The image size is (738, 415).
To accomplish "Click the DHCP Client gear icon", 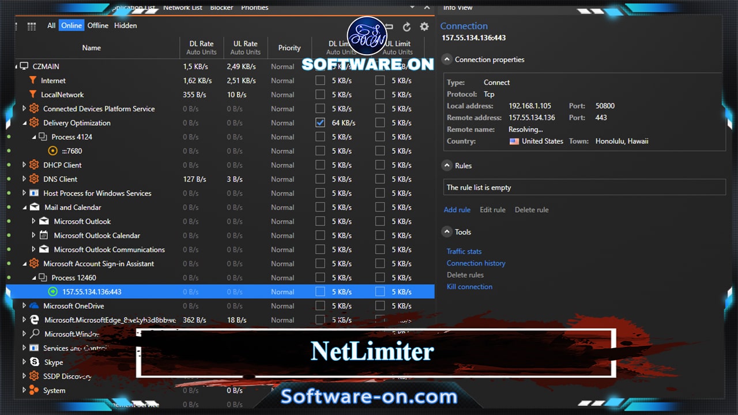I will click(34, 165).
